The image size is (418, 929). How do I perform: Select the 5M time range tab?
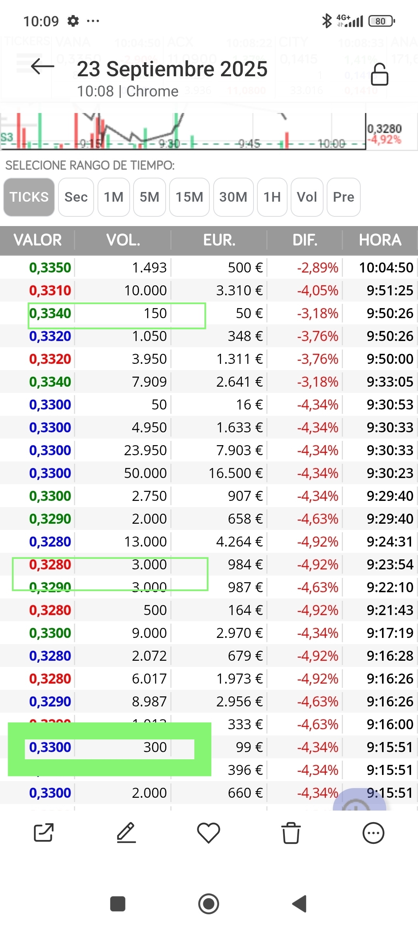point(149,197)
